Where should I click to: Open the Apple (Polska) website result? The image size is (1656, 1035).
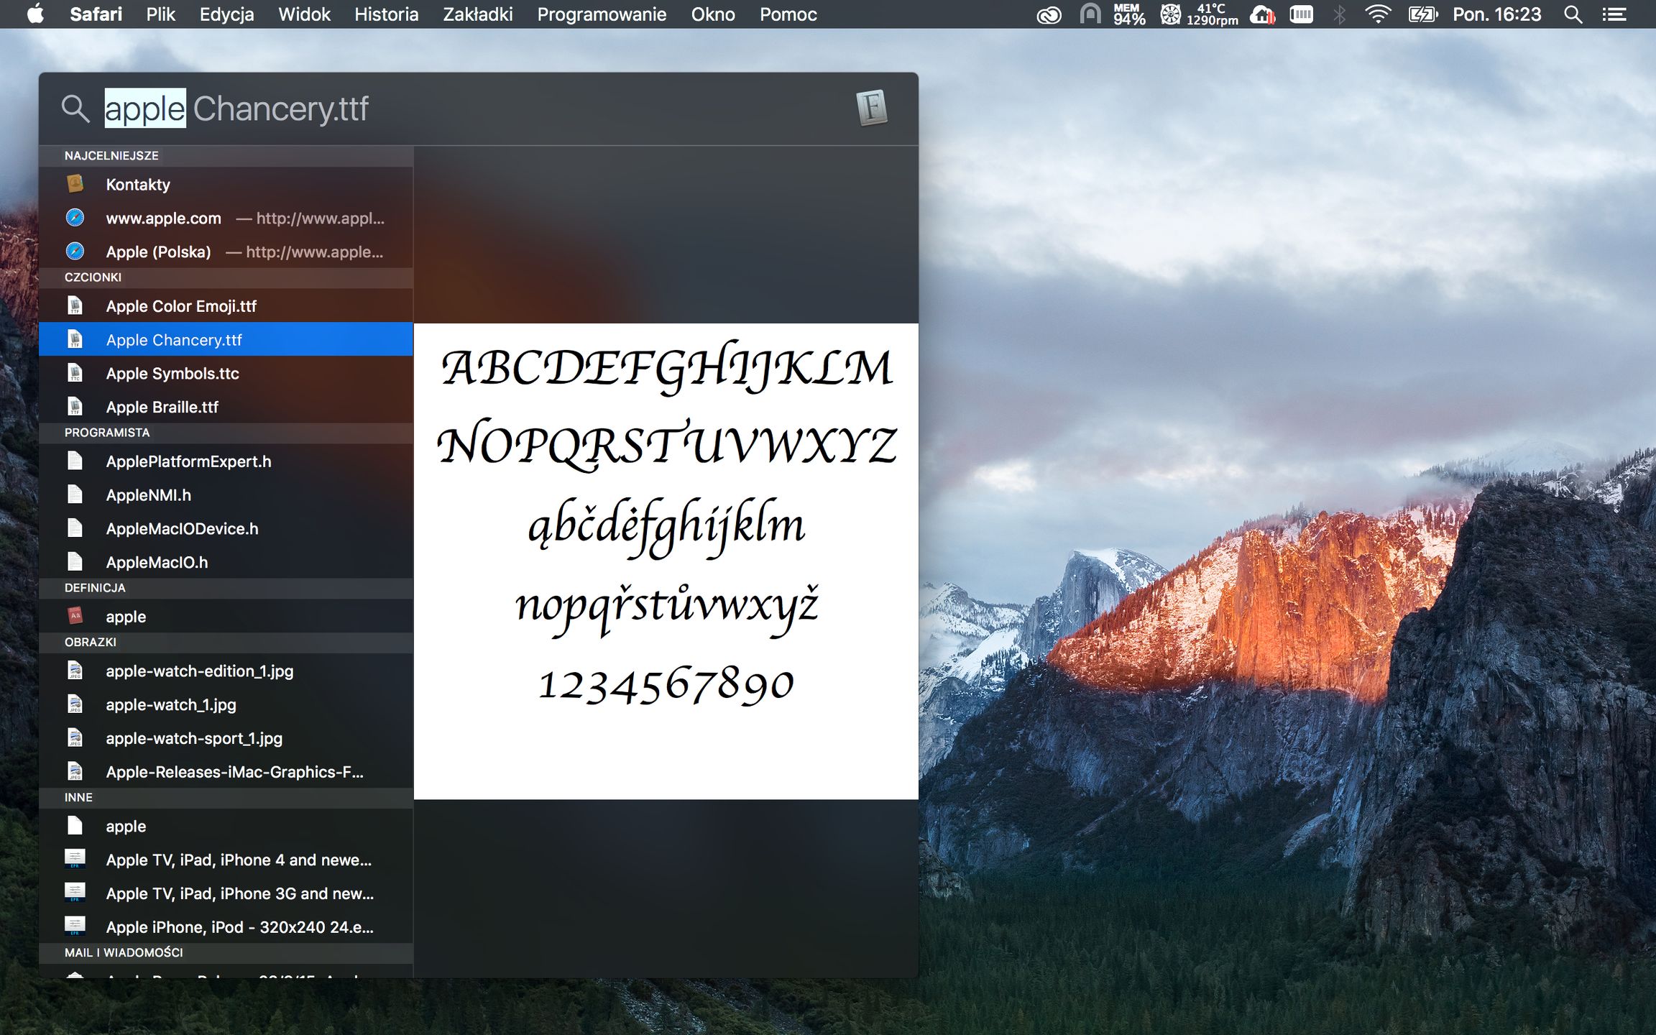pos(158,252)
